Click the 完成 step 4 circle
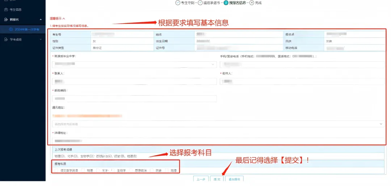 coord(252,3)
